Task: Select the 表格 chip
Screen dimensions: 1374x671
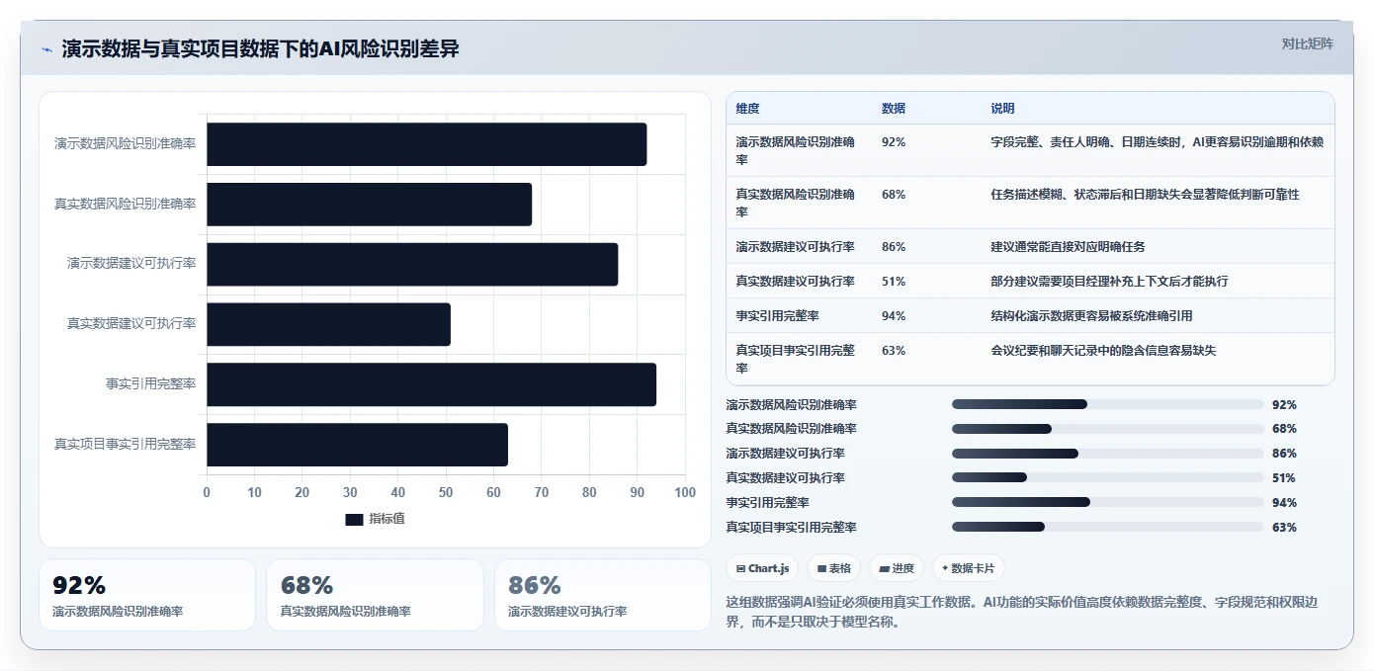Action: click(x=833, y=568)
